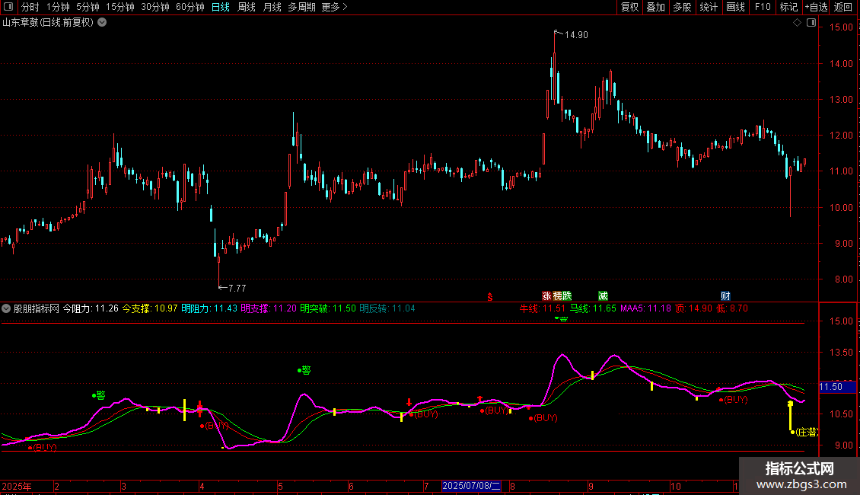Click the 涨 event marker

pos(547,296)
